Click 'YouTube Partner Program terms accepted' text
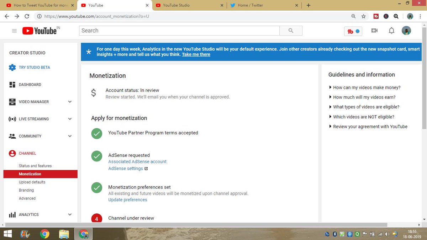Image resolution: width=427 pixels, height=240 pixels. 153,133
